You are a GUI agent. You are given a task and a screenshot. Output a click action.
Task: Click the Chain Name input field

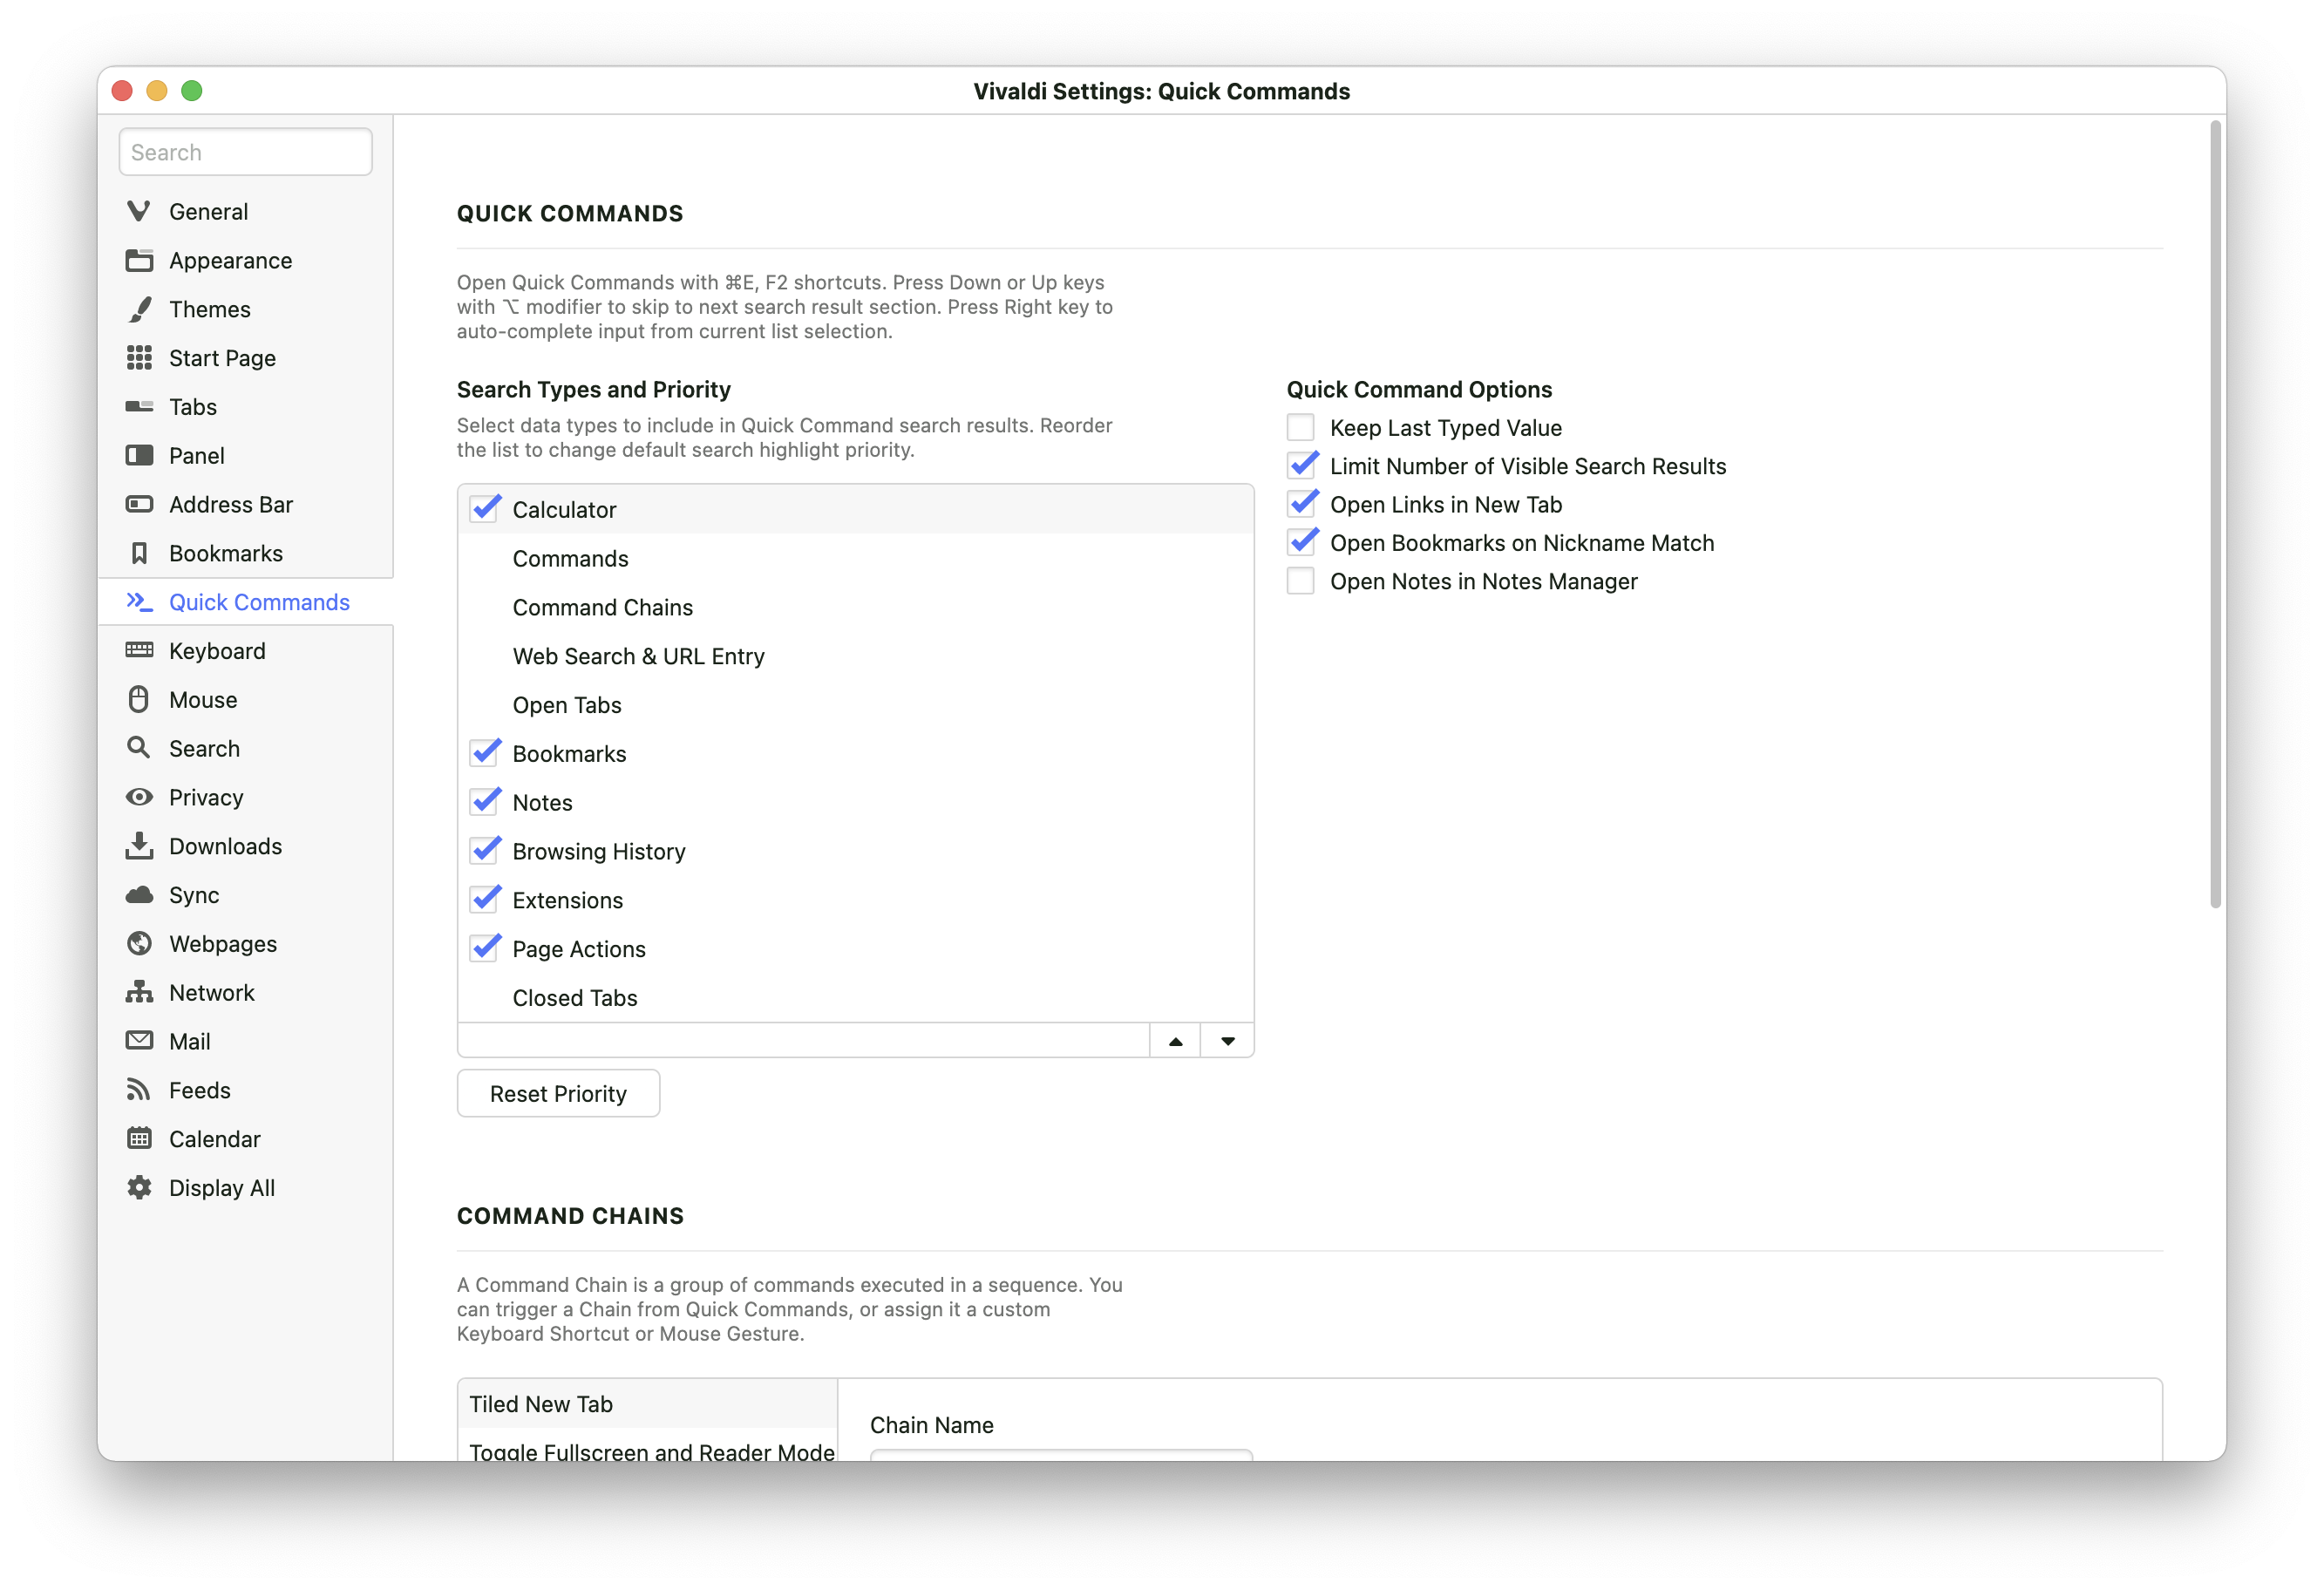(x=1061, y=1455)
